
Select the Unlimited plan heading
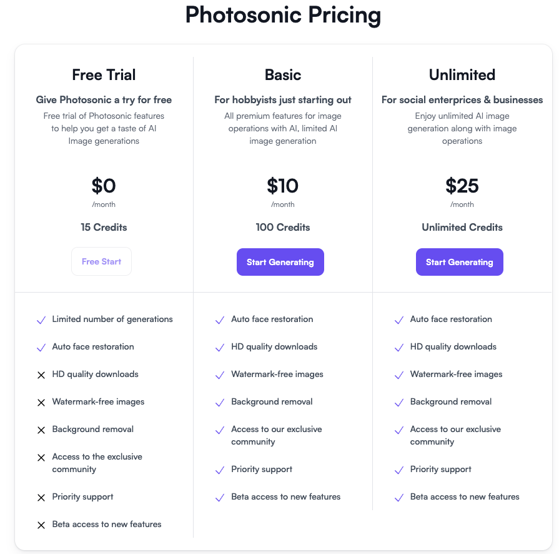462,75
